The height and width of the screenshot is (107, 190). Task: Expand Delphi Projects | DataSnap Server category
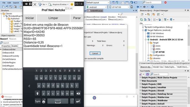(x=140, y=94)
